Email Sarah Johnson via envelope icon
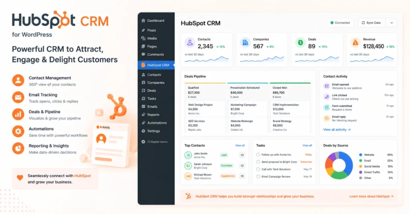 tap(242, 166)
